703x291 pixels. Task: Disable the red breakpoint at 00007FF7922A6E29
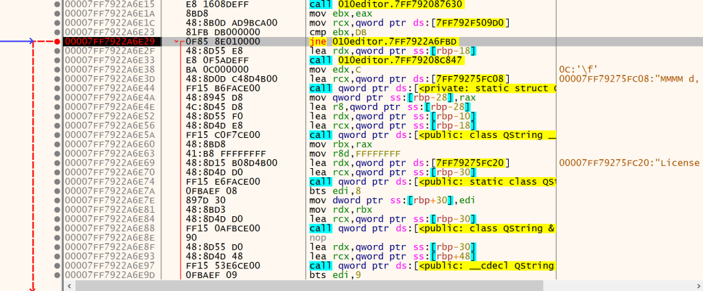[x=57, y=41]
